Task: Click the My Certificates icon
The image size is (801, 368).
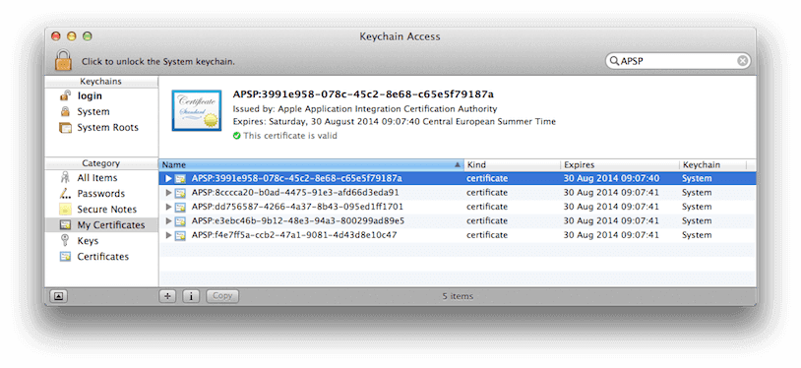Action: point(65,225)
